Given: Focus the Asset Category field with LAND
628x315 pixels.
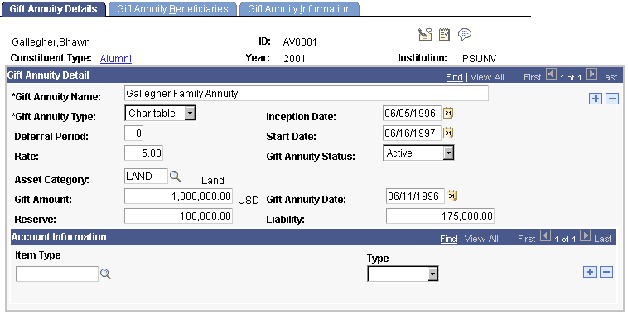Looking at the screenshot, I should (x=146, y=177).
